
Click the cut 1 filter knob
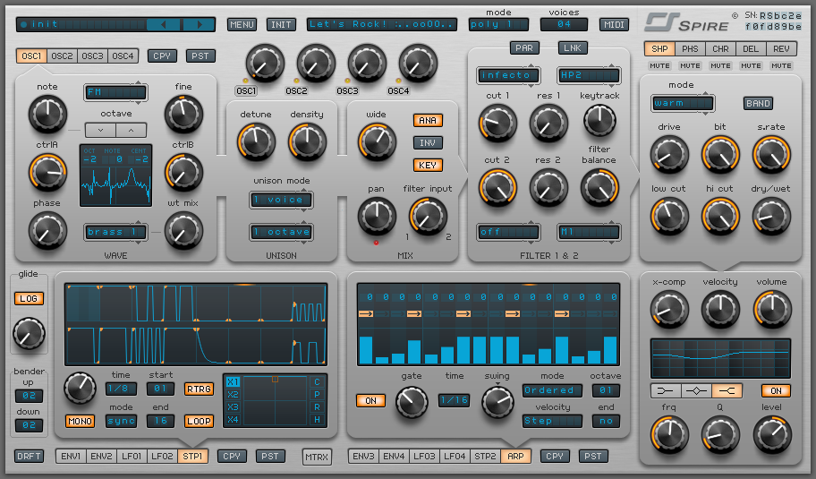tap(497, 124)
